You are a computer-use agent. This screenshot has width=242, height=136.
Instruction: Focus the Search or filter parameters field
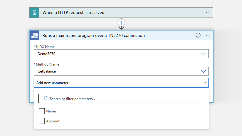point(121,99)
